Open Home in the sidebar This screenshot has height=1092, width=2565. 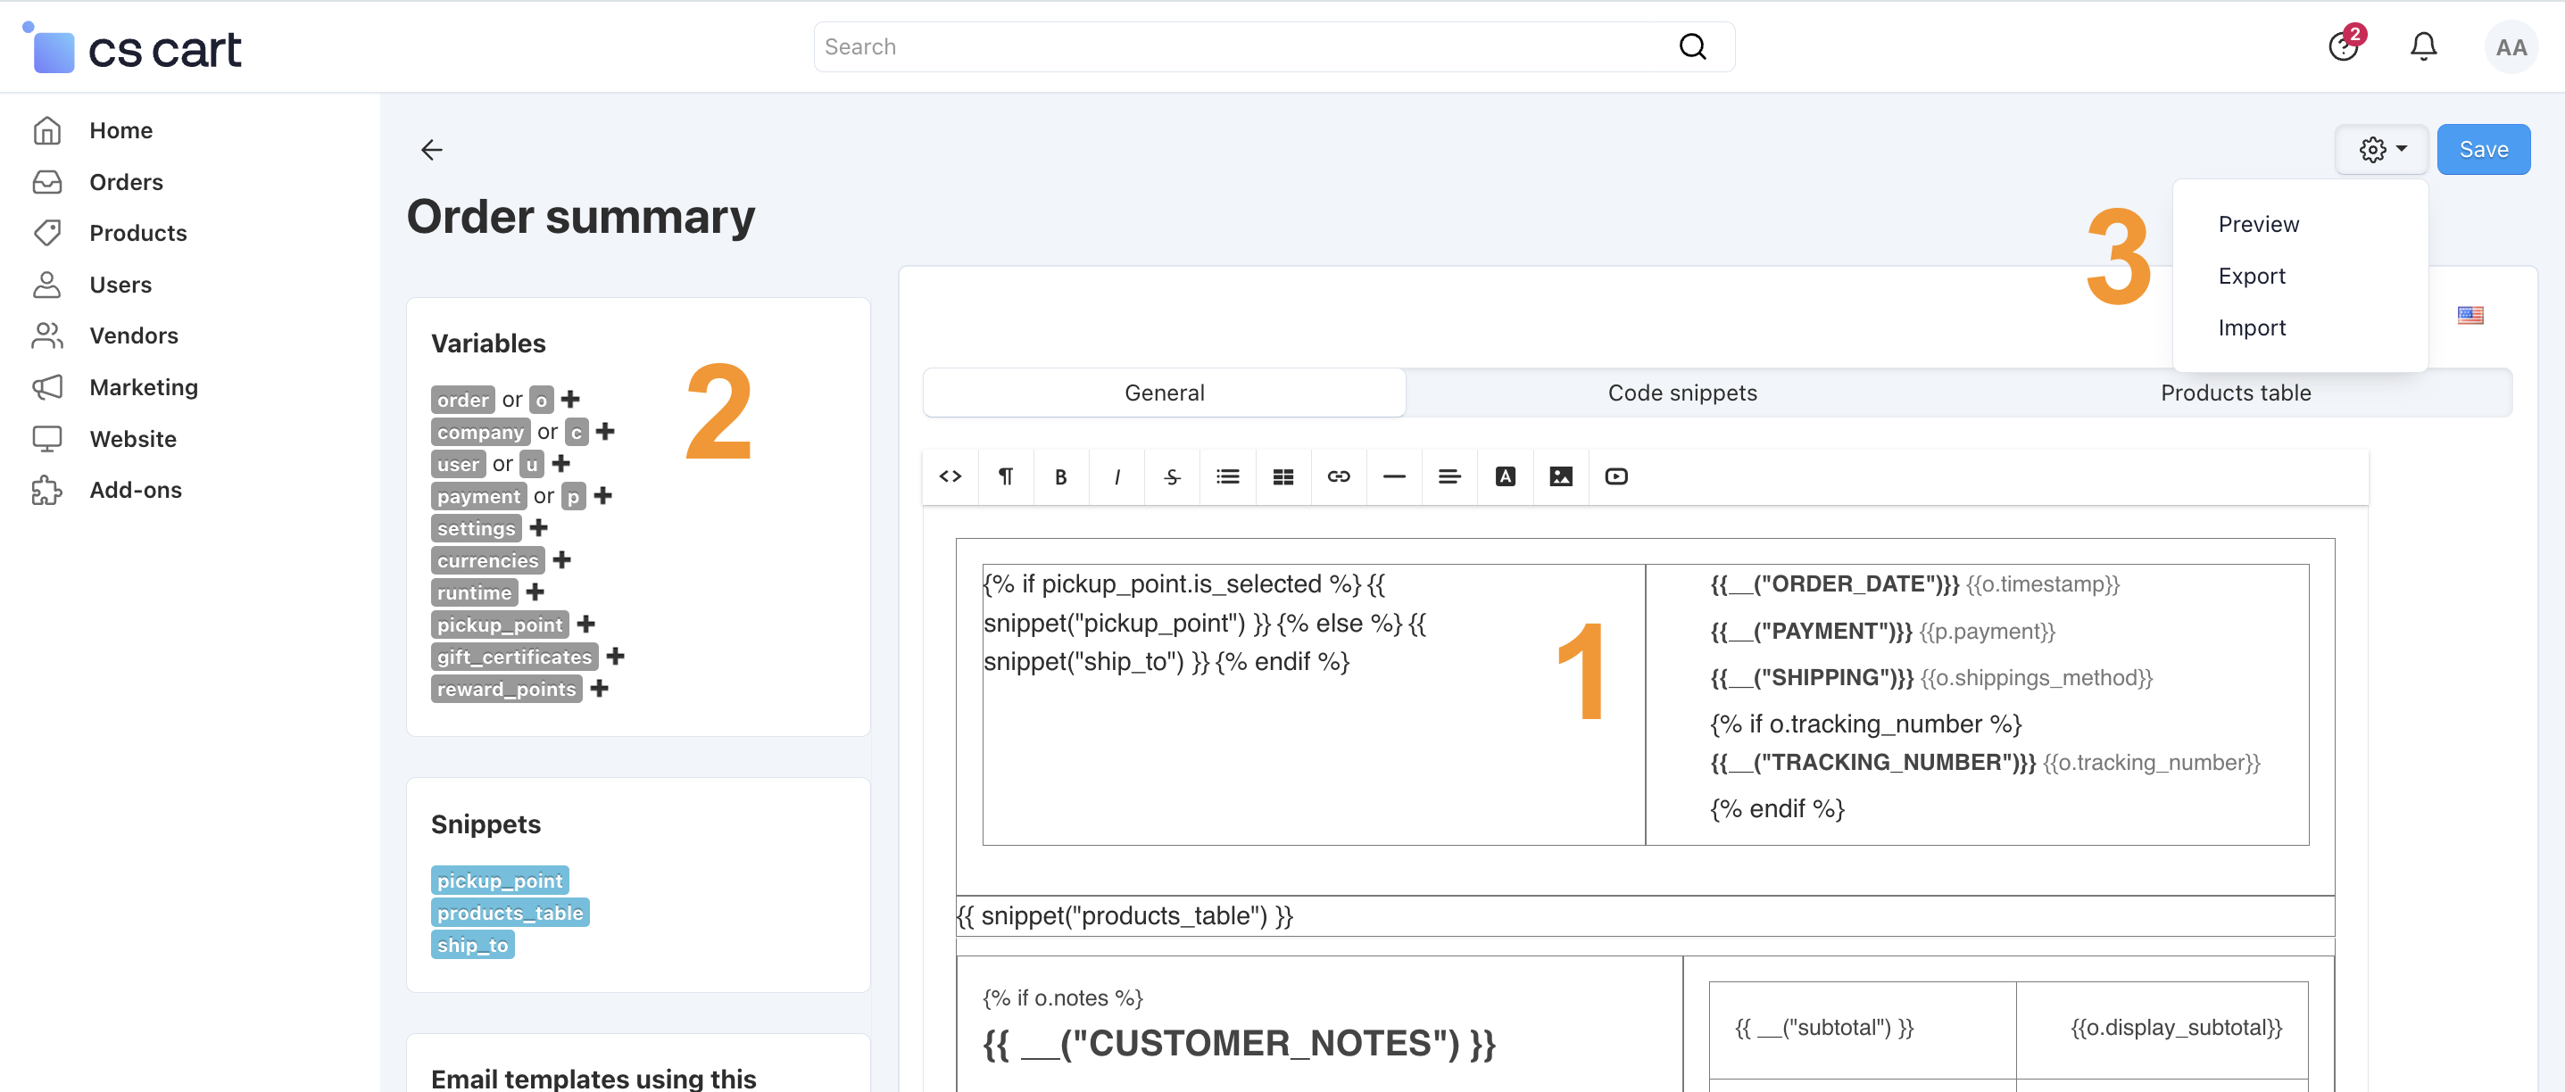click(120, 130)
